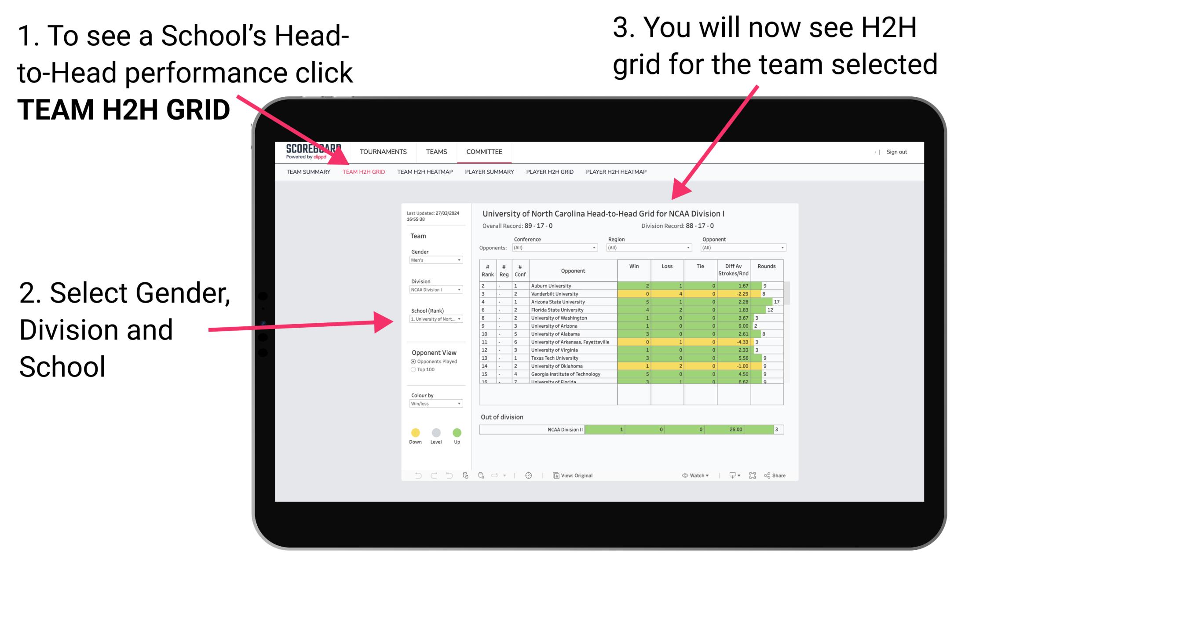Select the Top 100 radio button
The width and height of the screenshot is (1195, 643).
413,371
